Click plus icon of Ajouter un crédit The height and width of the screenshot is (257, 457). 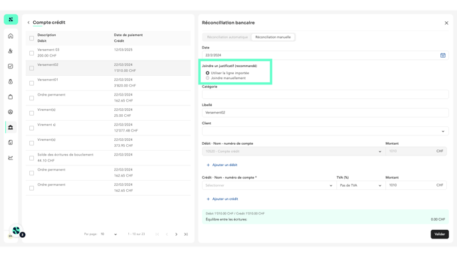(208, 199)
